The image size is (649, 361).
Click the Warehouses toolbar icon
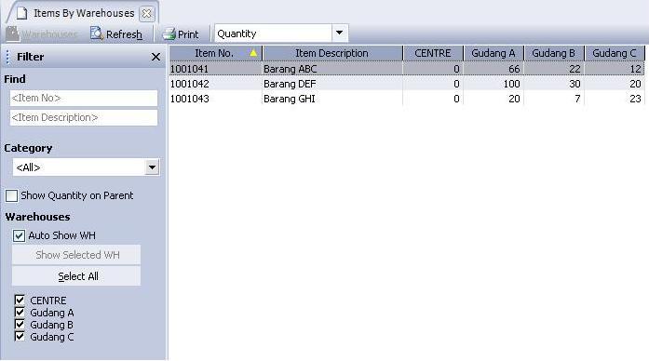[x=12, y=33]
